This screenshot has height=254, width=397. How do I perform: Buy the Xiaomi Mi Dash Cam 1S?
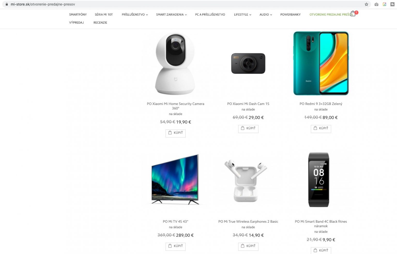point(248,128)
